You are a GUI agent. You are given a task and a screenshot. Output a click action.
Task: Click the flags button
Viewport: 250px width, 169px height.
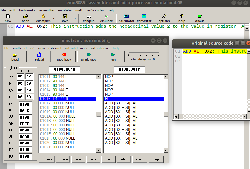click(156, 159)
